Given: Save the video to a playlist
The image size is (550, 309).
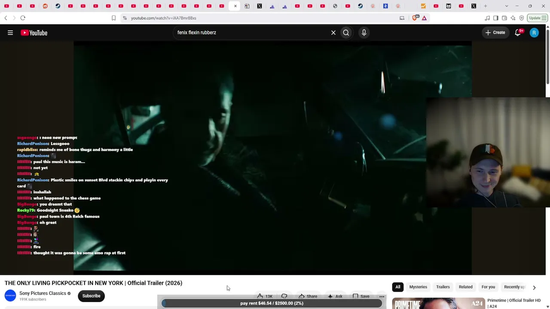Looking at the screenshot, I should click(x=361, y=296).
